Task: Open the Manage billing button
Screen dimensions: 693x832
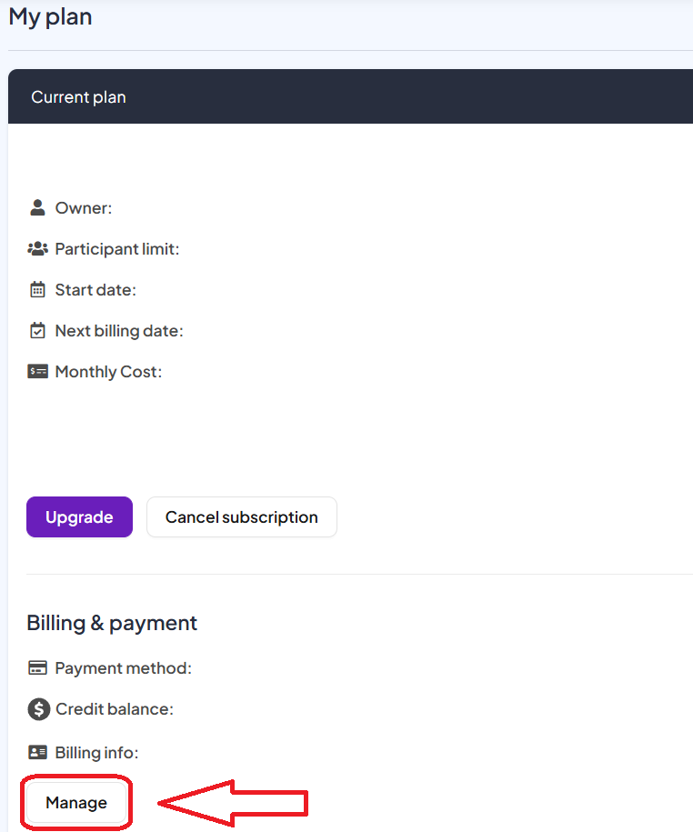Action: pos(76,803)
